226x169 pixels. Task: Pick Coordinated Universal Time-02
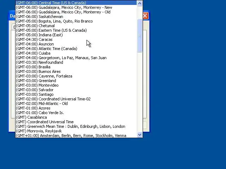(x=76, y=99)
